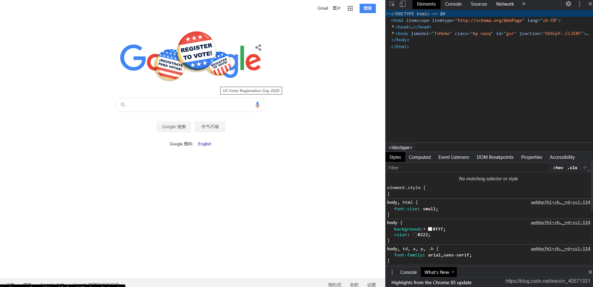593x287 pixels.
Task: Open DevTools settings gear
Action: tap(569, 4)
